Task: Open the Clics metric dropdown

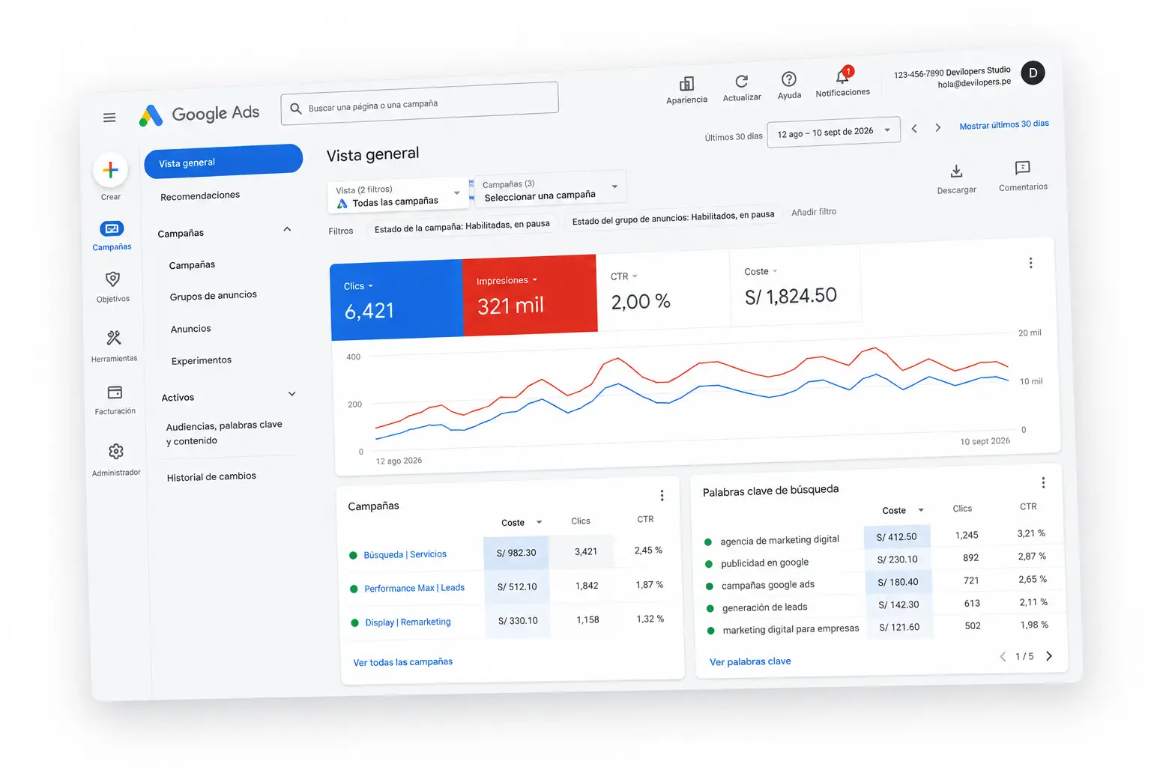Action: pos(358,286)
